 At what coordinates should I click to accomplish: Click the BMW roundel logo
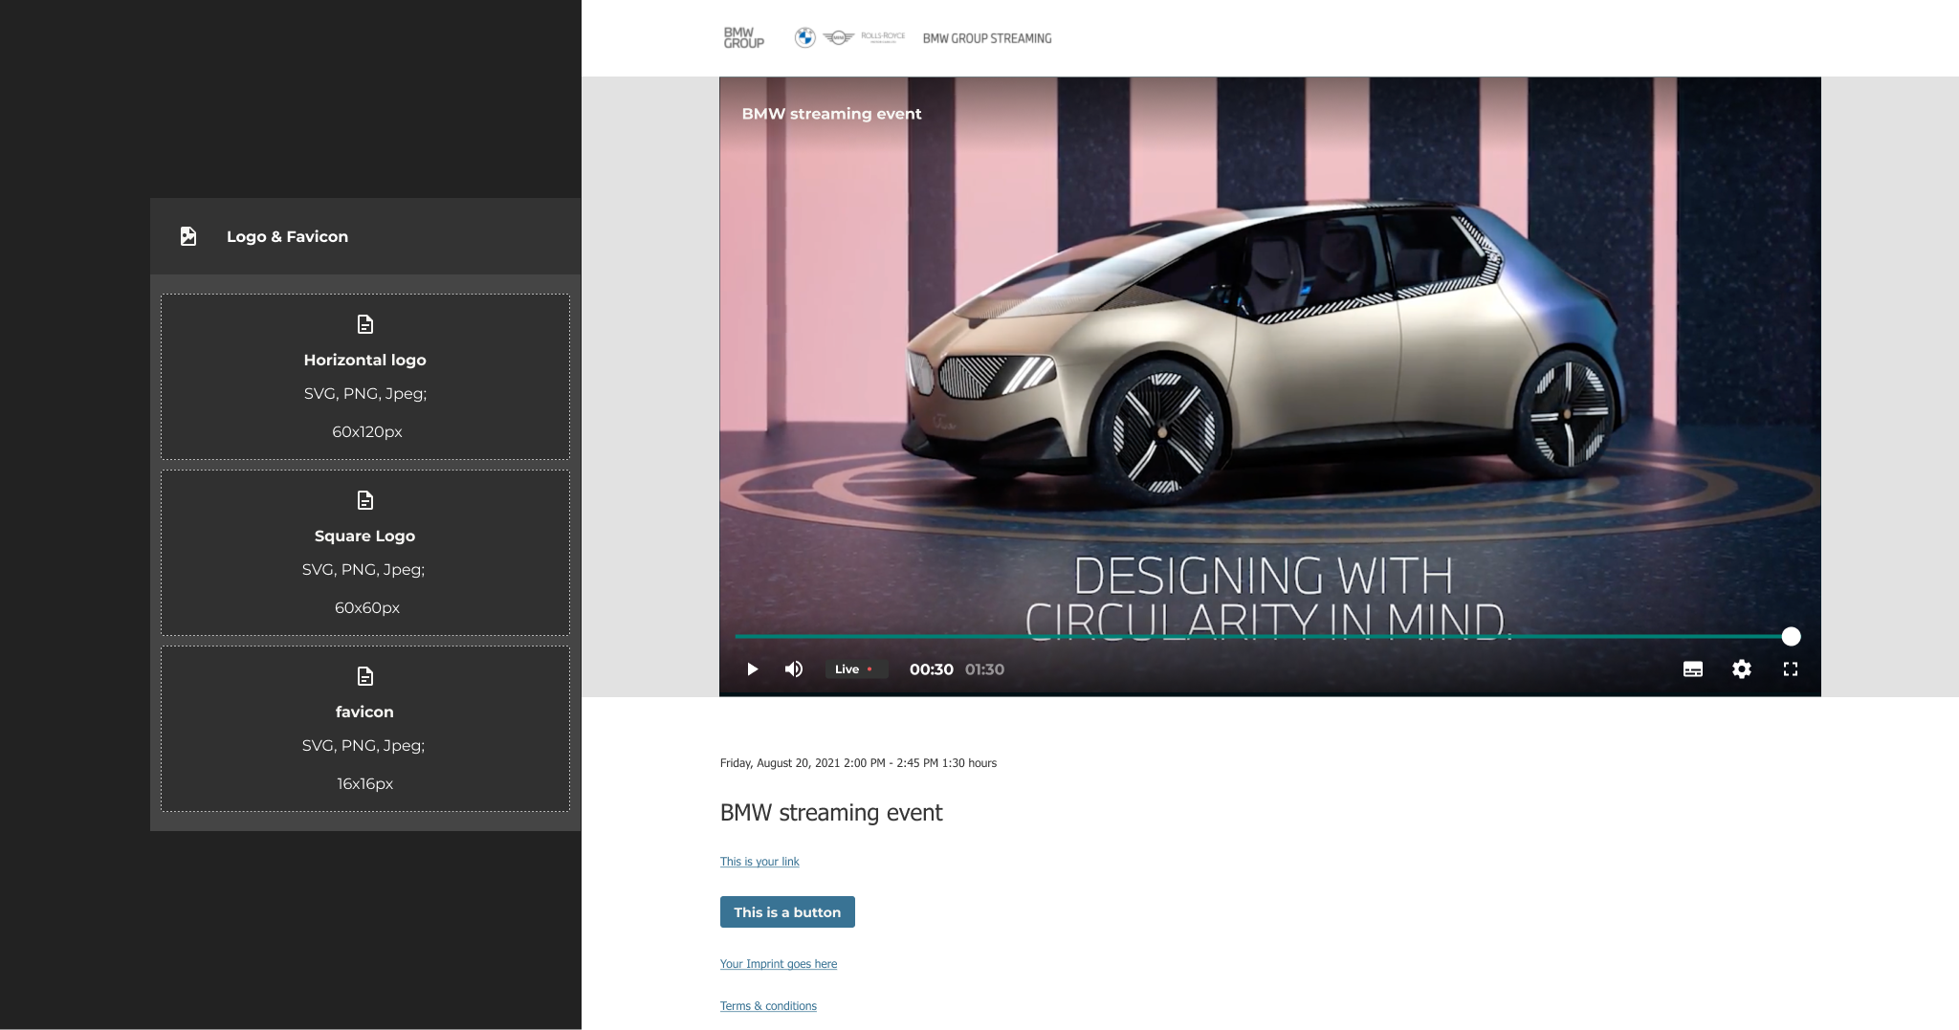[805, 38]
